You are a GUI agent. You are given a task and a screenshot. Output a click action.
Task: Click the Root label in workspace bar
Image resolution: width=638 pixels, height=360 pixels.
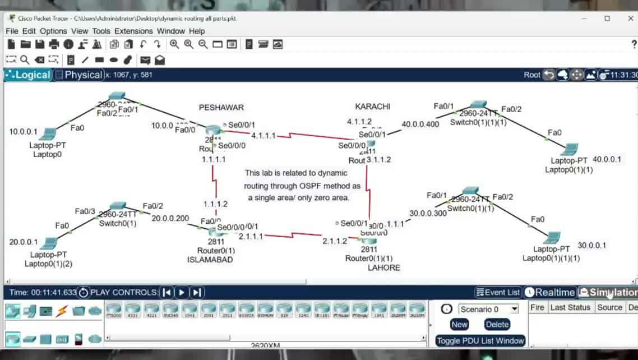click(532, 75)
